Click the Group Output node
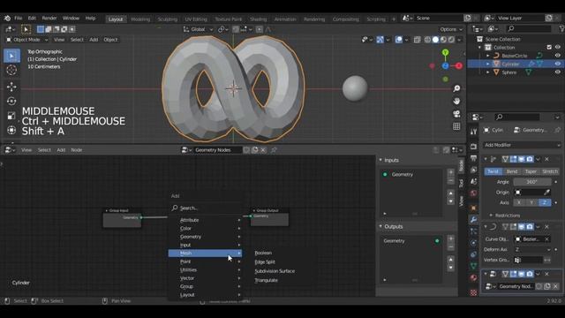The width and height of the screenshot is (565, 318). [269, 216]
